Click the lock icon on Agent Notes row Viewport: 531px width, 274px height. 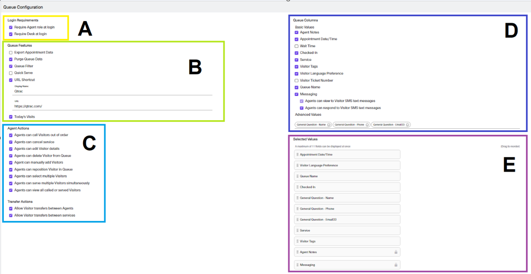(396, 252)
